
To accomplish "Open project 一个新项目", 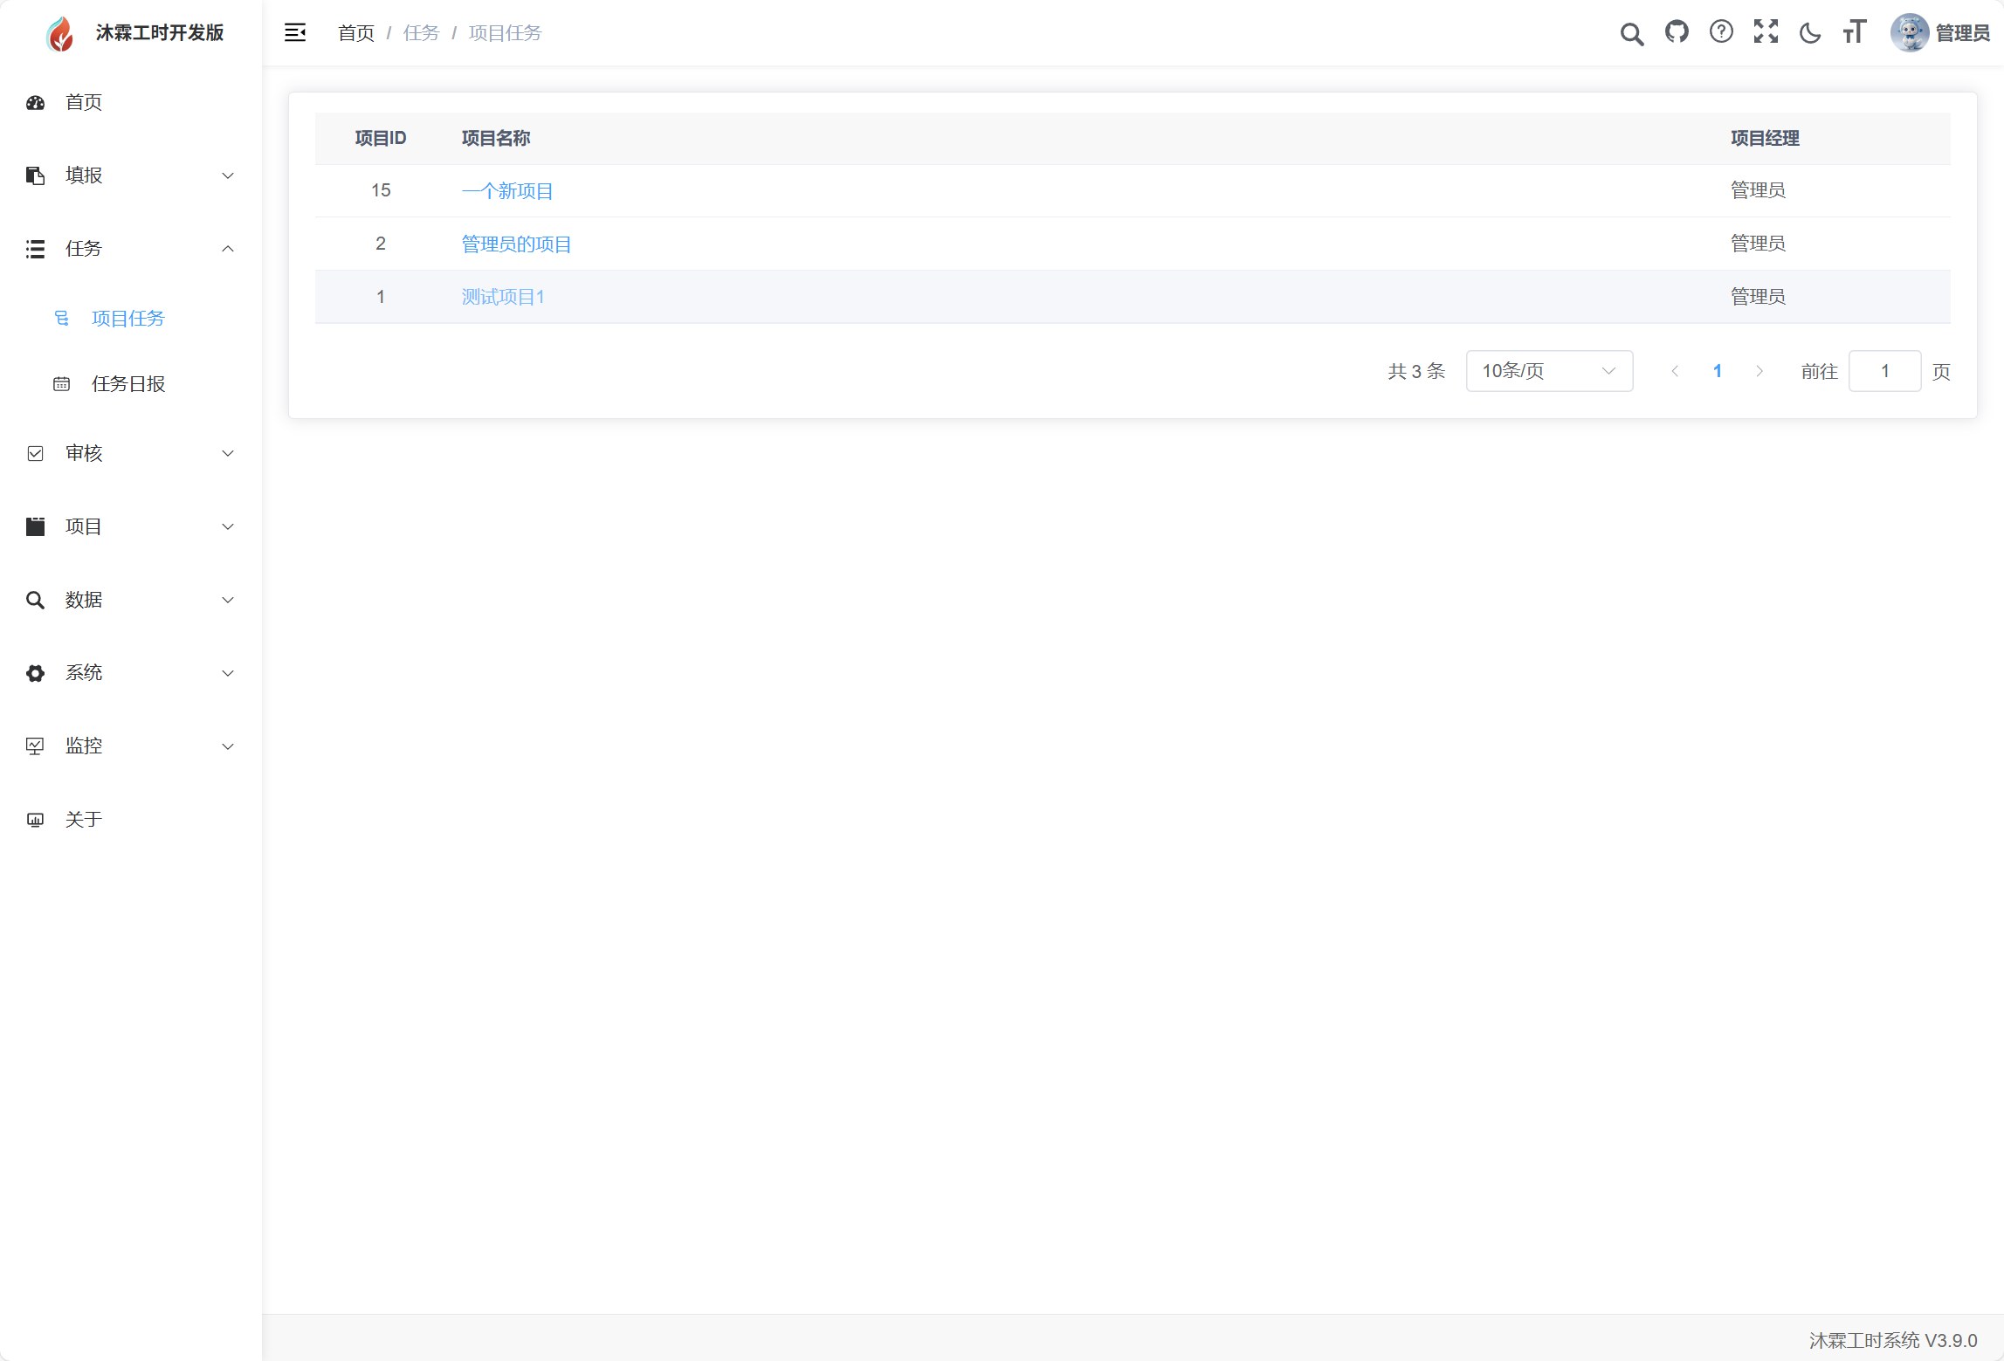I will pyautogui.click(x=507, y=190).
